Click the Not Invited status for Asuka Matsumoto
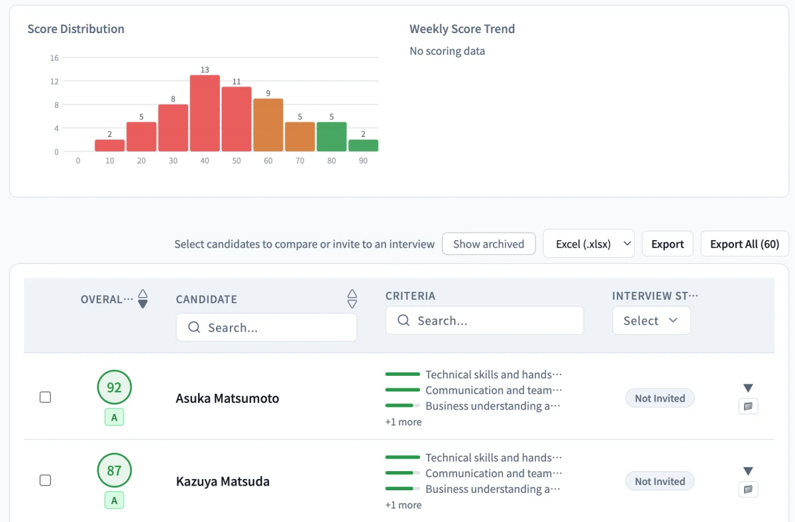 pos(660,398)
